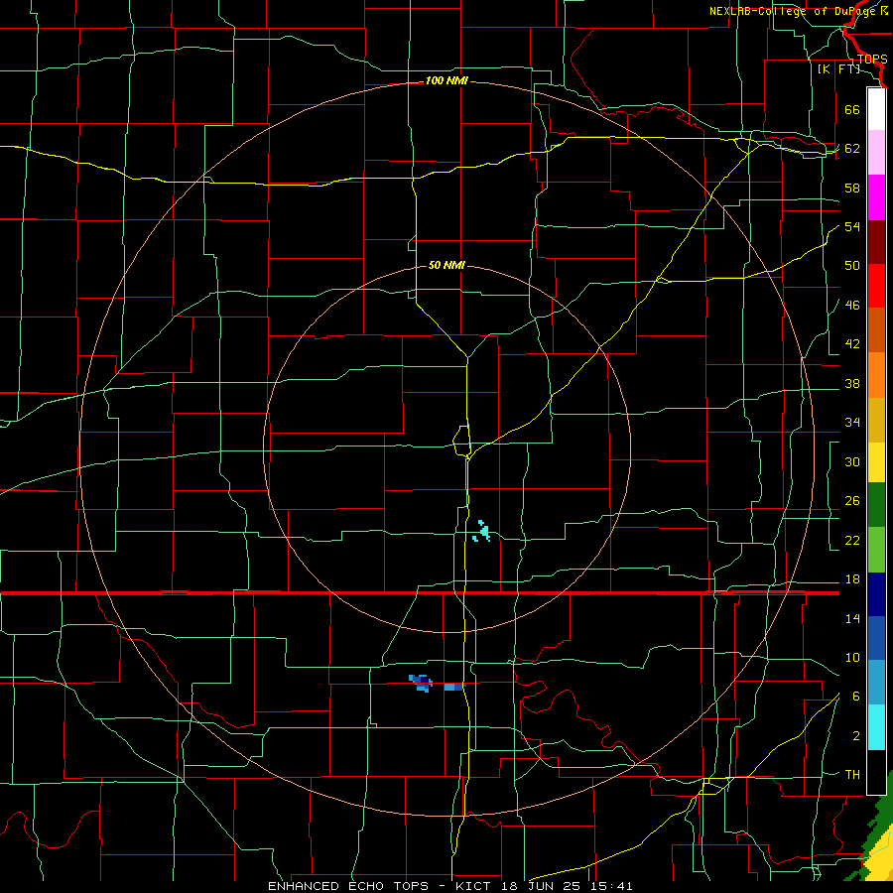Click the cyan 2-6 kft legend swatch
Viewport: 893px width, 893px height.
point(876,727)
